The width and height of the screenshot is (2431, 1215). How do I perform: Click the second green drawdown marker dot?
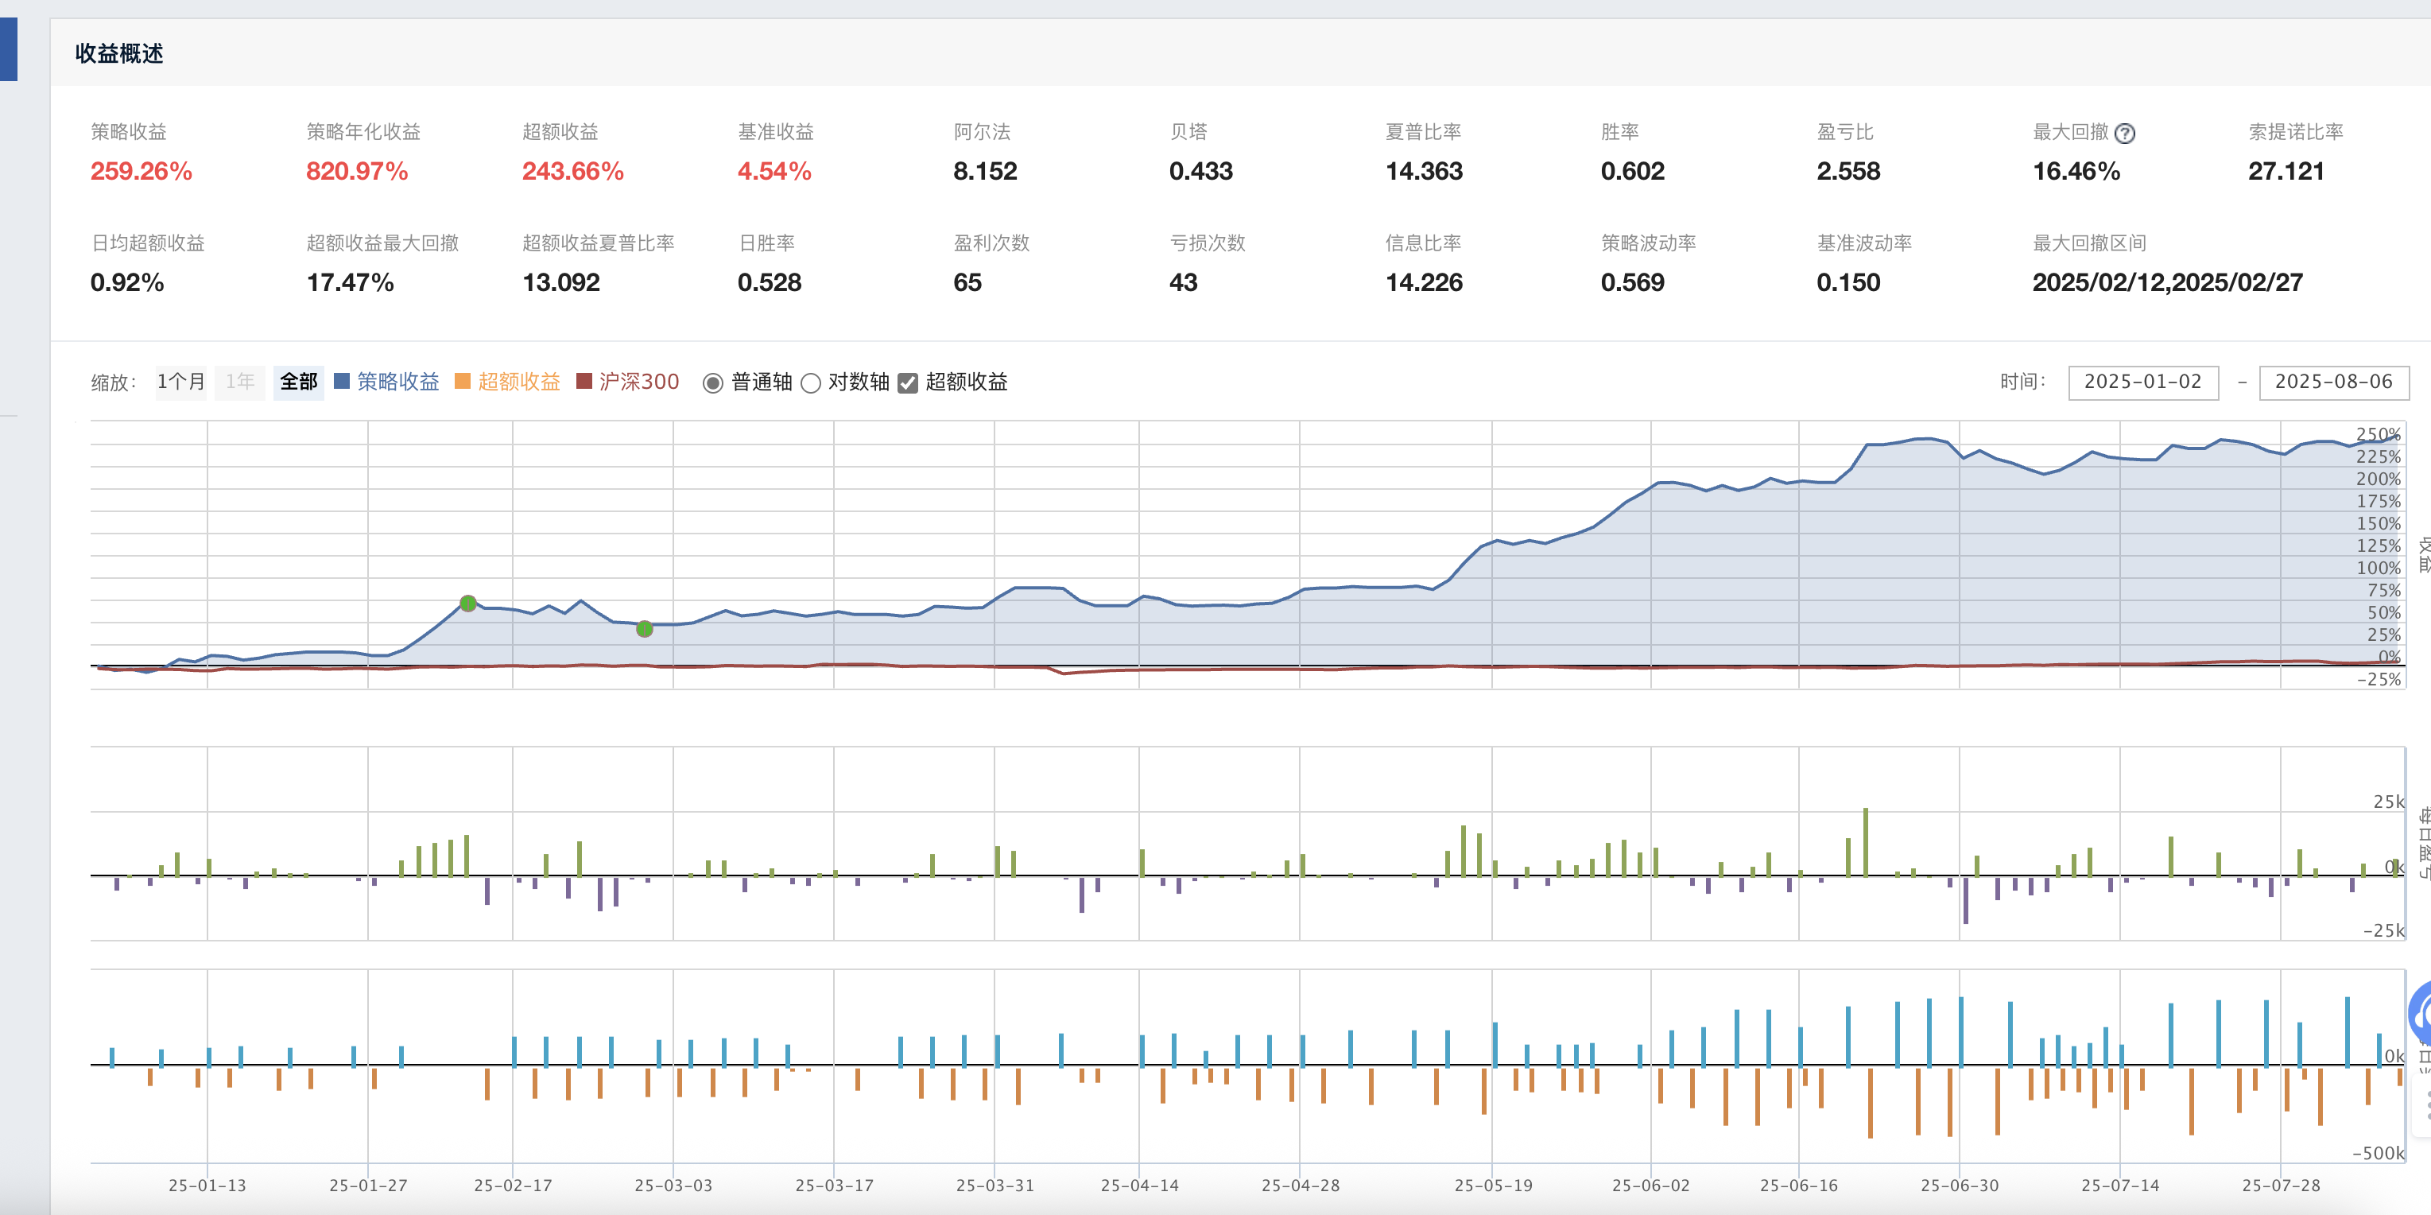645,629
